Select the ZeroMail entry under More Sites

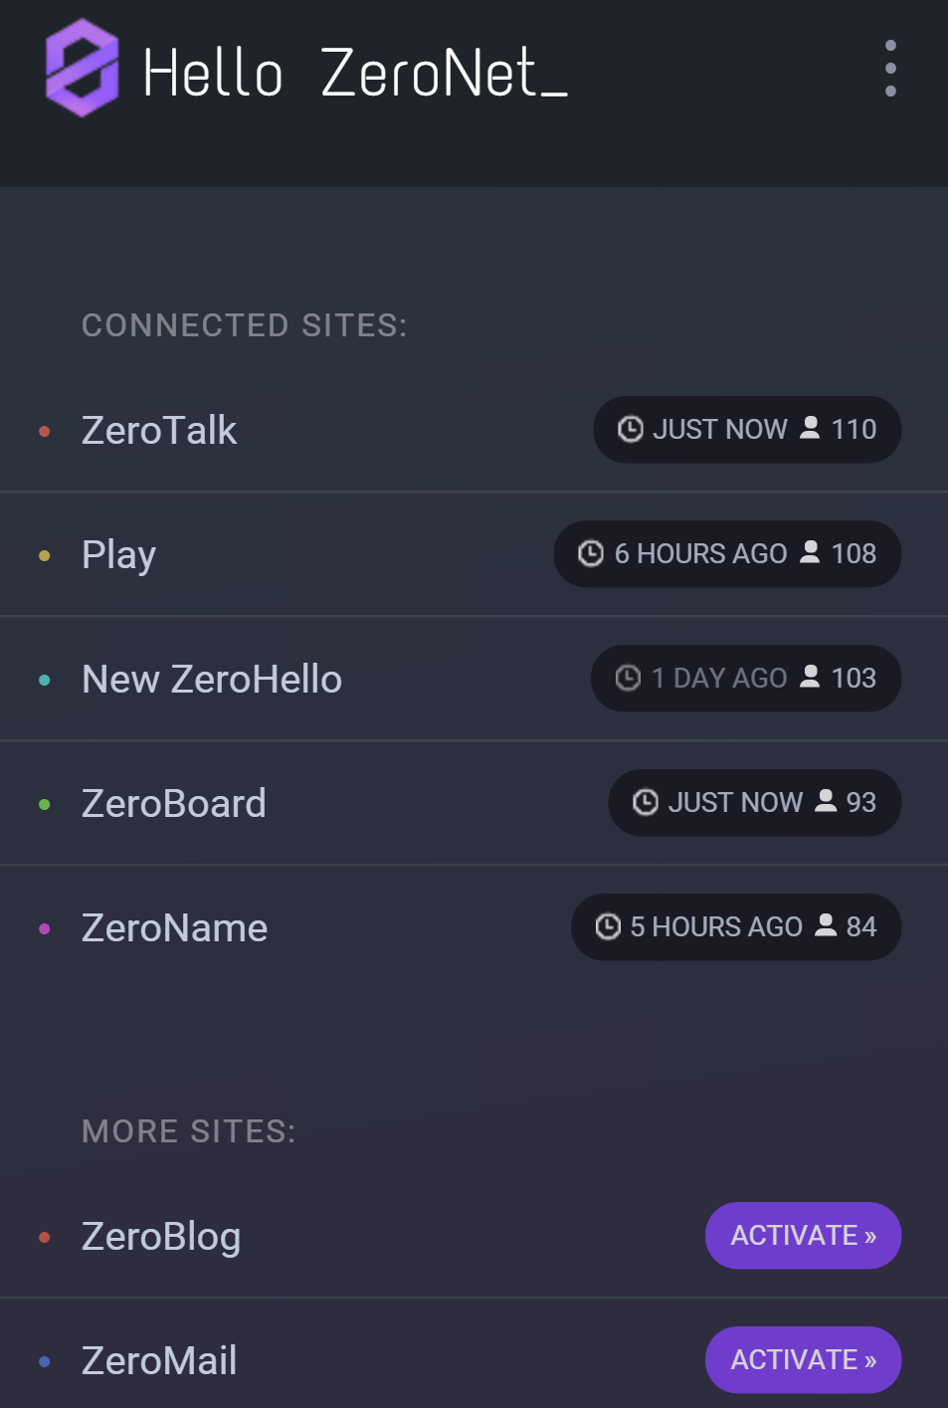point(159,1361)
